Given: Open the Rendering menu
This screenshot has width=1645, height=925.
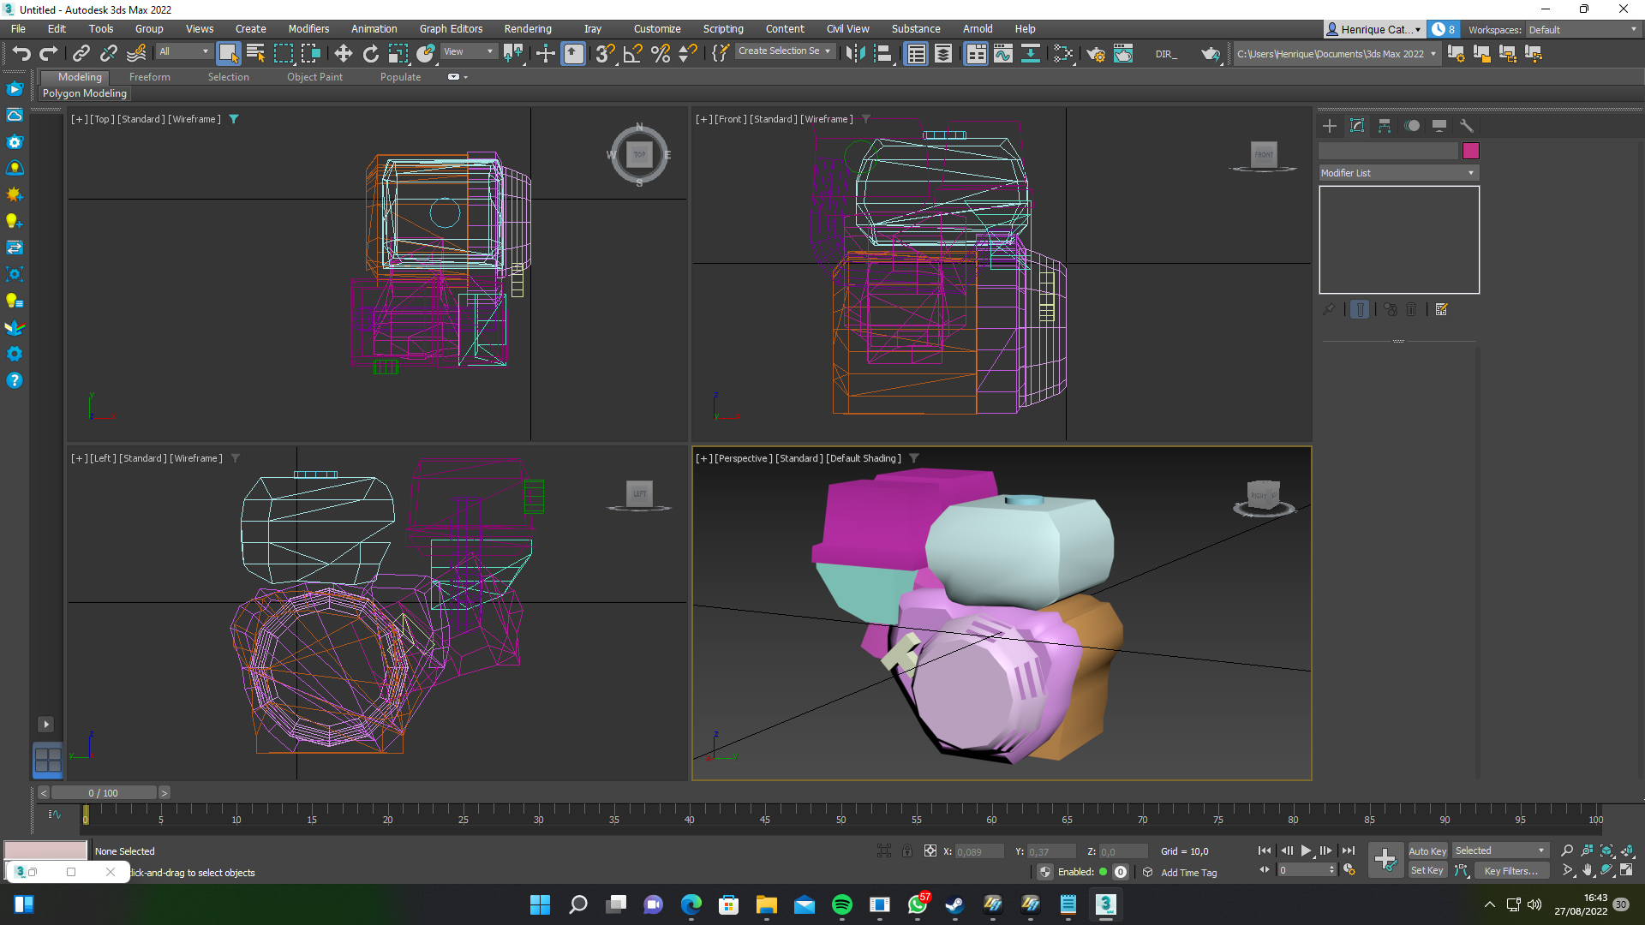Looking at the screenshot, I should tap(527, 28).
